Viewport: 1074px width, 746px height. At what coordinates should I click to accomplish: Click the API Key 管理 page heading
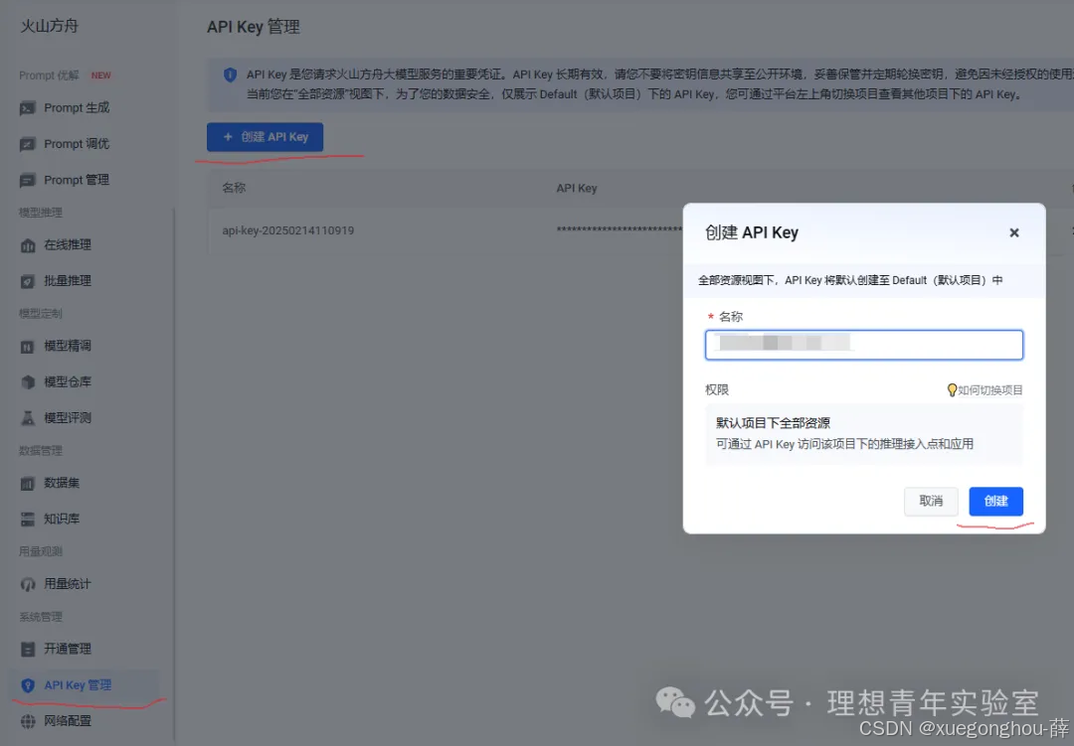coord(254,27)
